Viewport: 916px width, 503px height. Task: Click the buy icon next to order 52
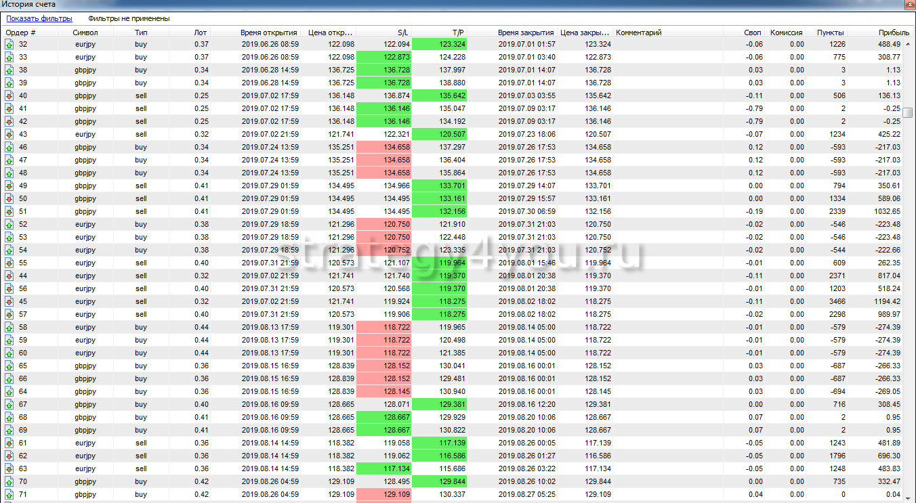pos(9,225)
